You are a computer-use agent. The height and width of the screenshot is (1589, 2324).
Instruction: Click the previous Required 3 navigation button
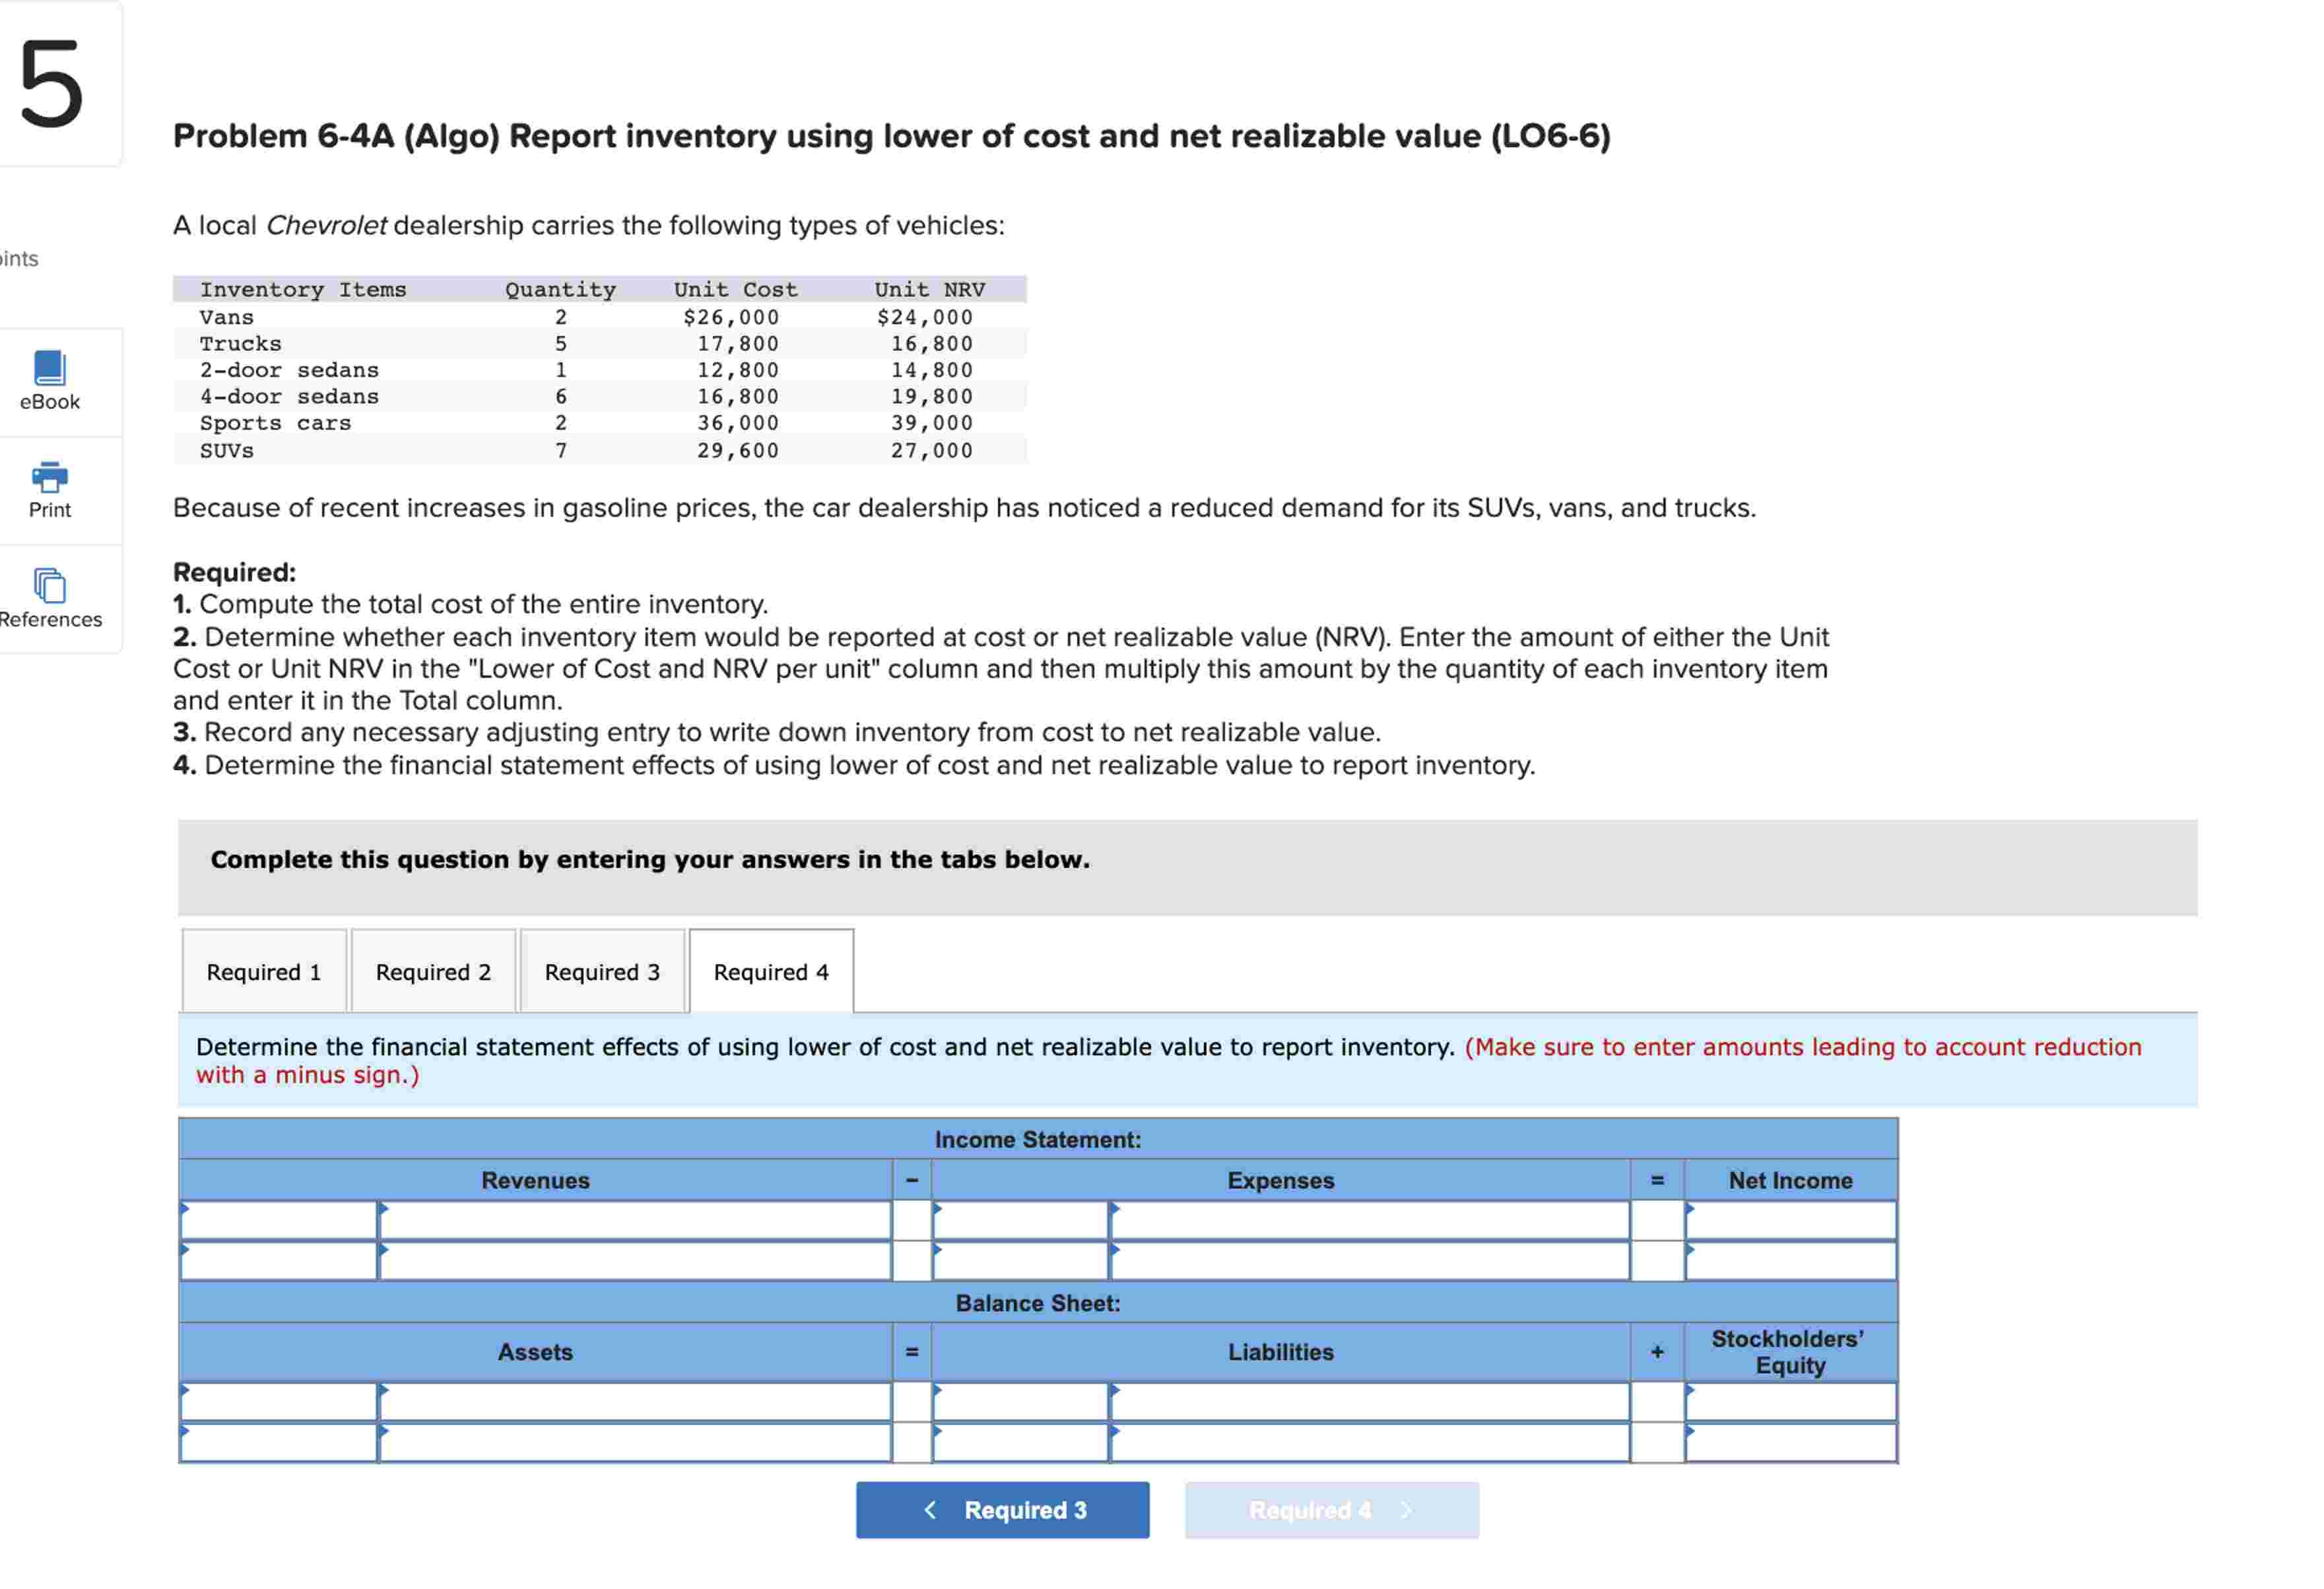(1003, 1510)
